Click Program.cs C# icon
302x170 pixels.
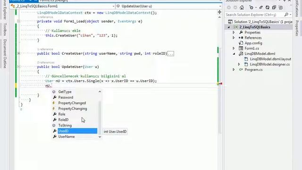tap(241, 69)
